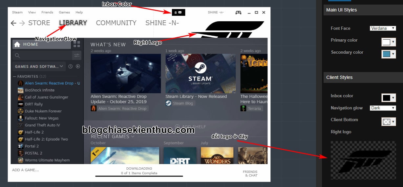
Task: Click Add a Game button
Action: (x=25, y=170)
